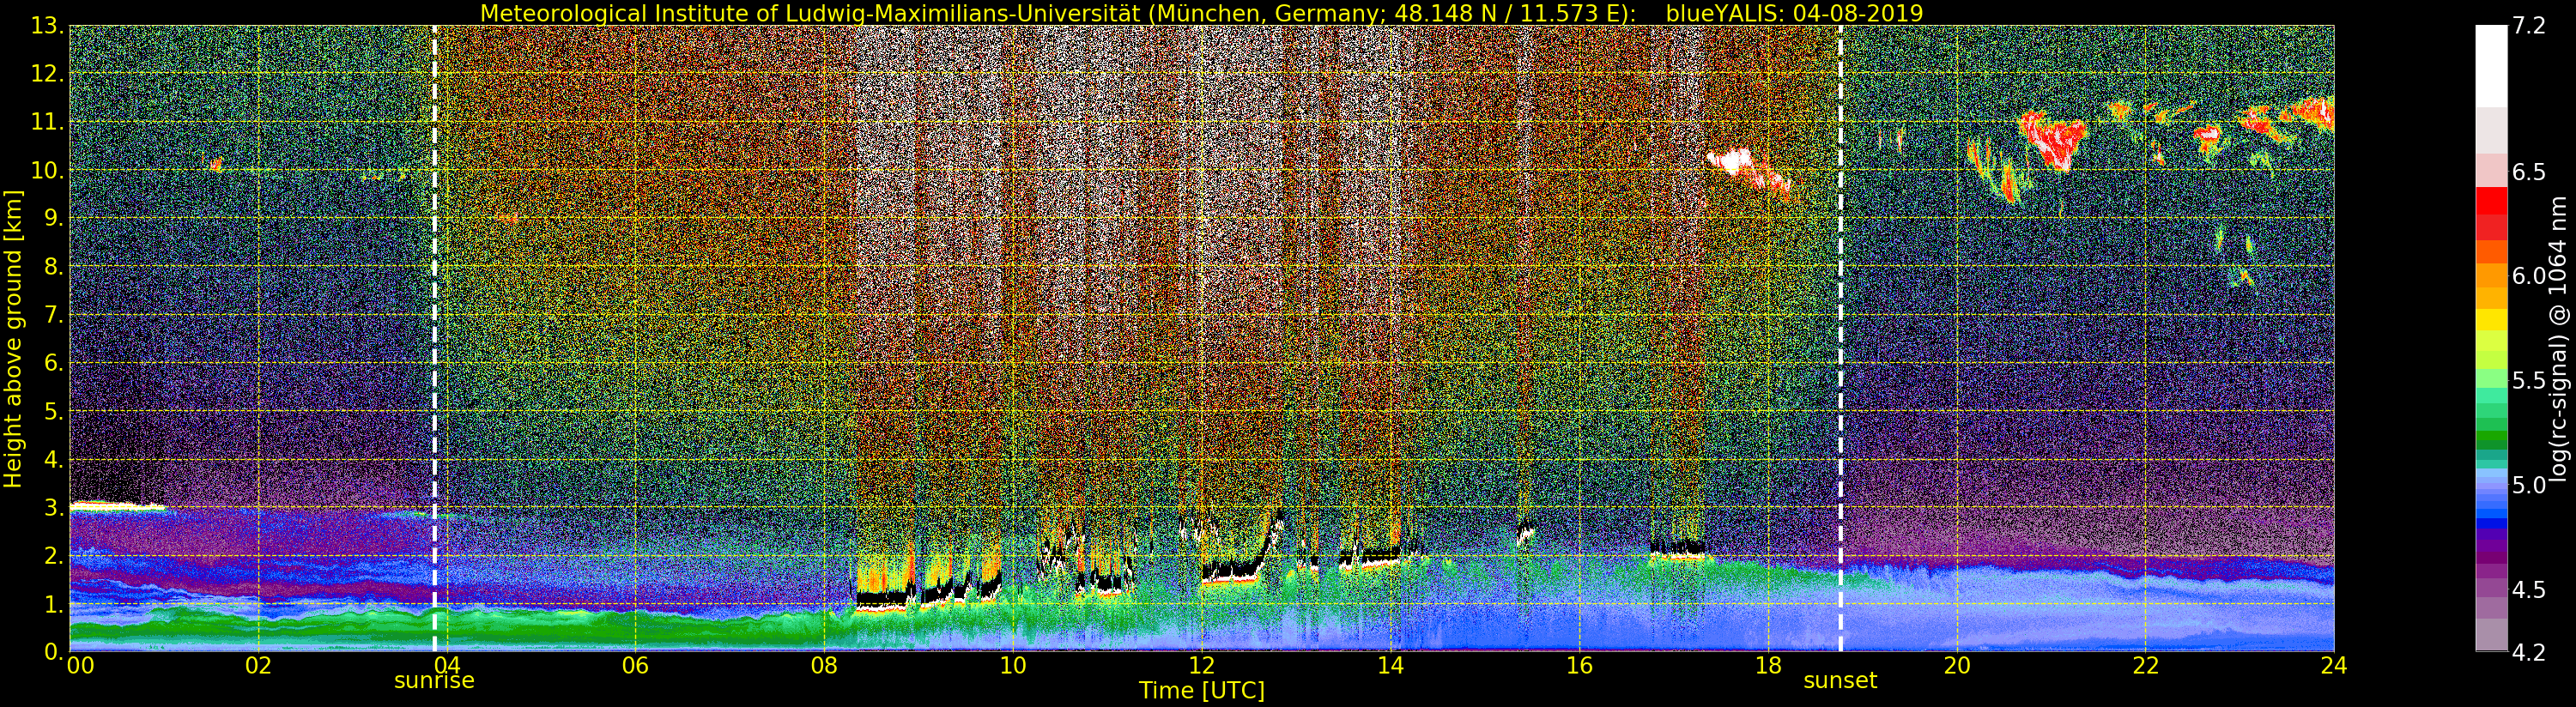The width and height of the screenshot is (2576, 707).
Task: Click the yellow segment of the colorbar
Action: (2491, 319)
